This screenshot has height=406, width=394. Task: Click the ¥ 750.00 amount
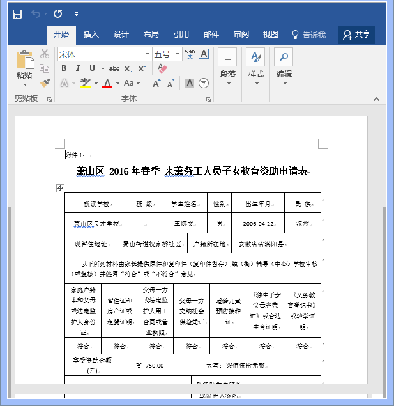(150, 366)
